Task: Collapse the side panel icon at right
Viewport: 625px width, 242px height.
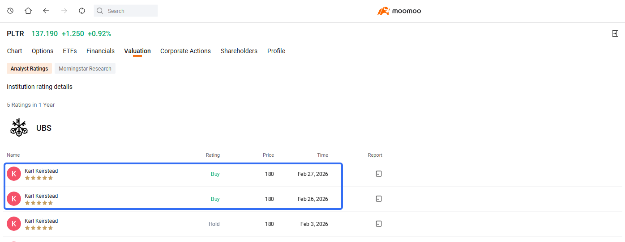Action: point(615,33)
